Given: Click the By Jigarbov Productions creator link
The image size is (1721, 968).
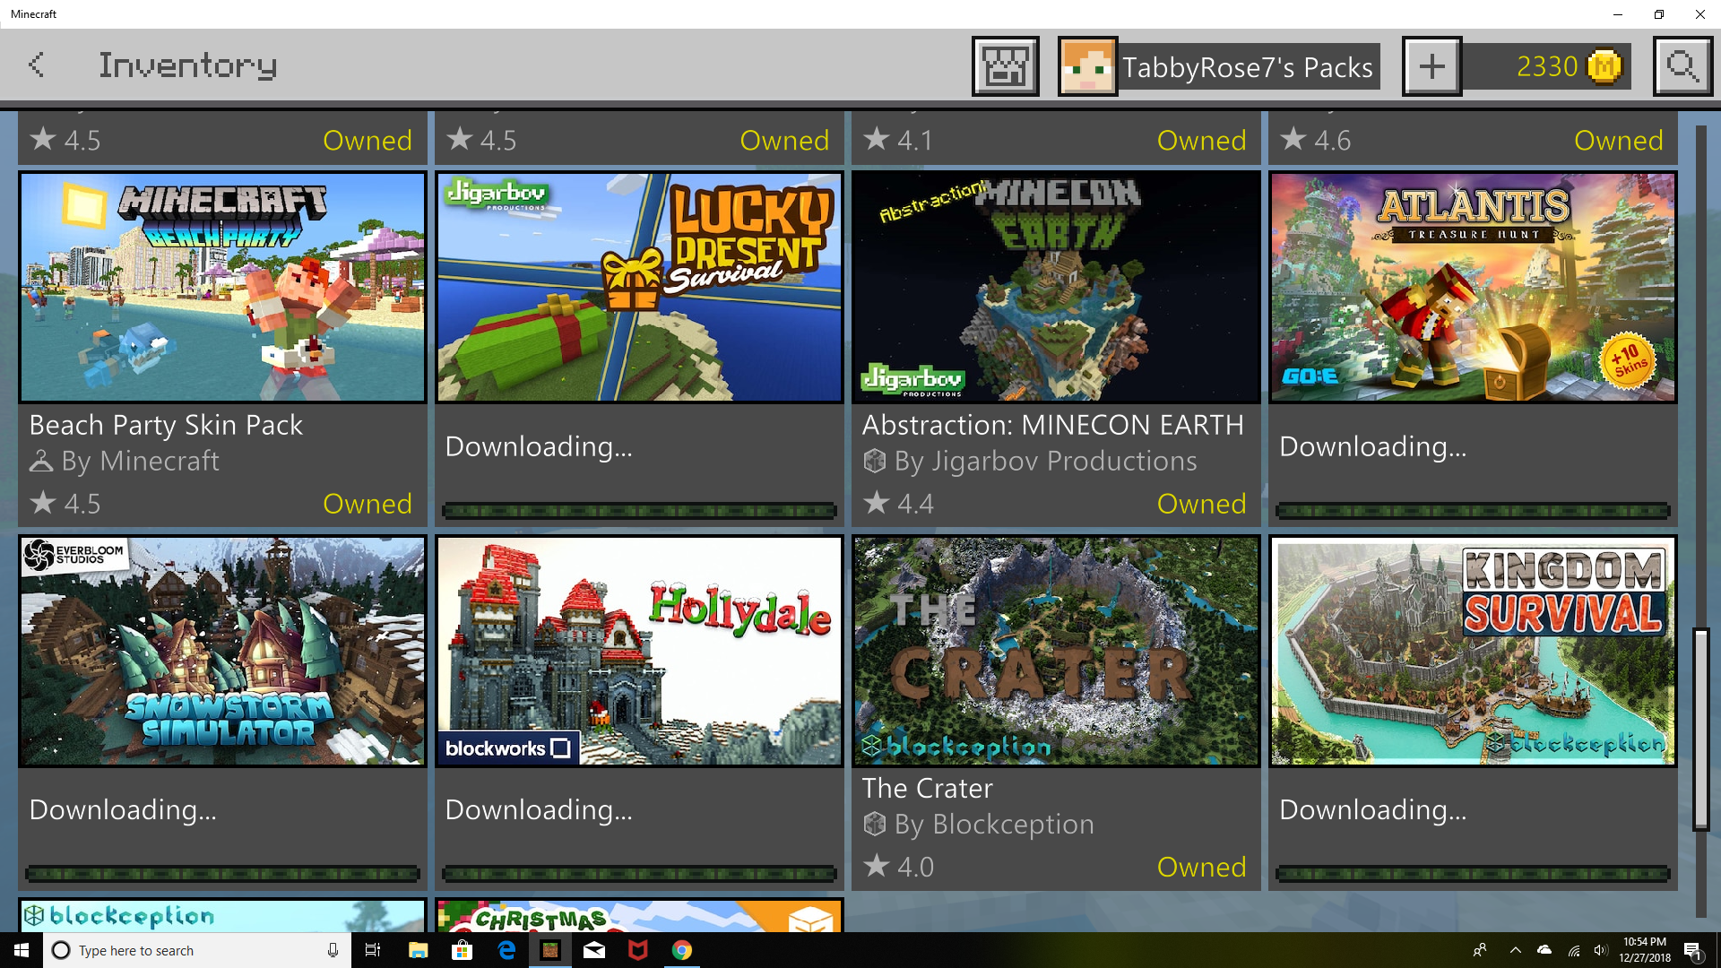Looking at the screenshot, I should [1045, 462].
